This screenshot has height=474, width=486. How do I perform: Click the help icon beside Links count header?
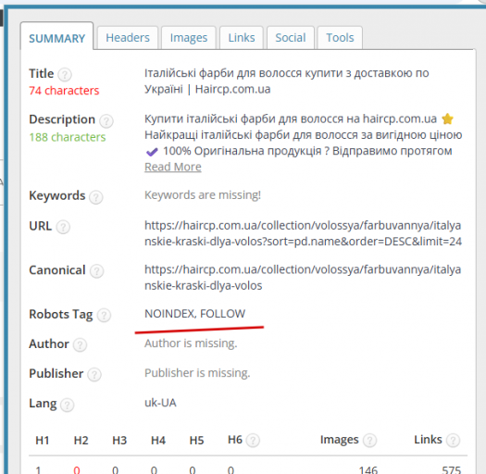[x=453, y=441]
